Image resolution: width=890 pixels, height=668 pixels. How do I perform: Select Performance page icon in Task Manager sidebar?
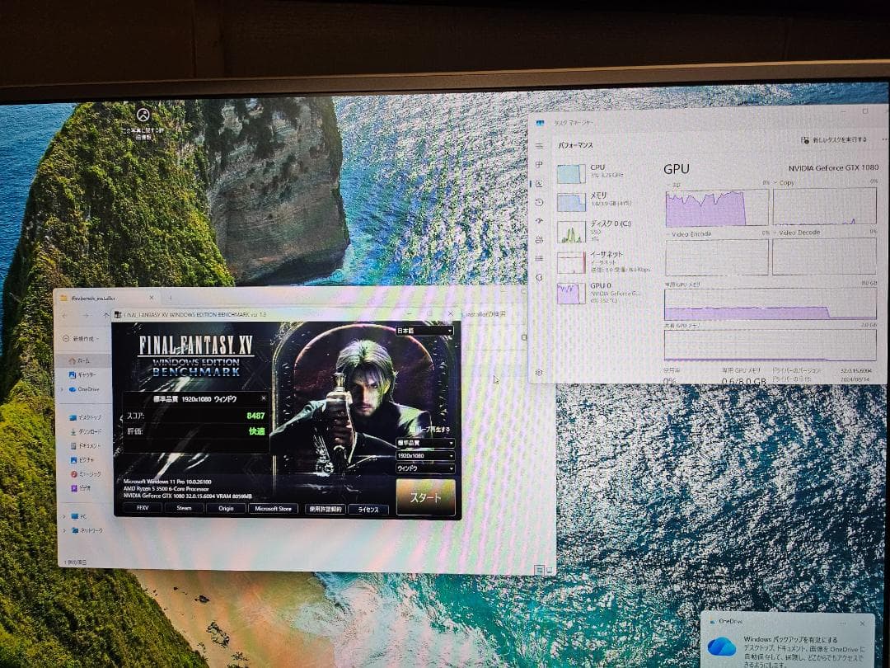pos(539,183)
